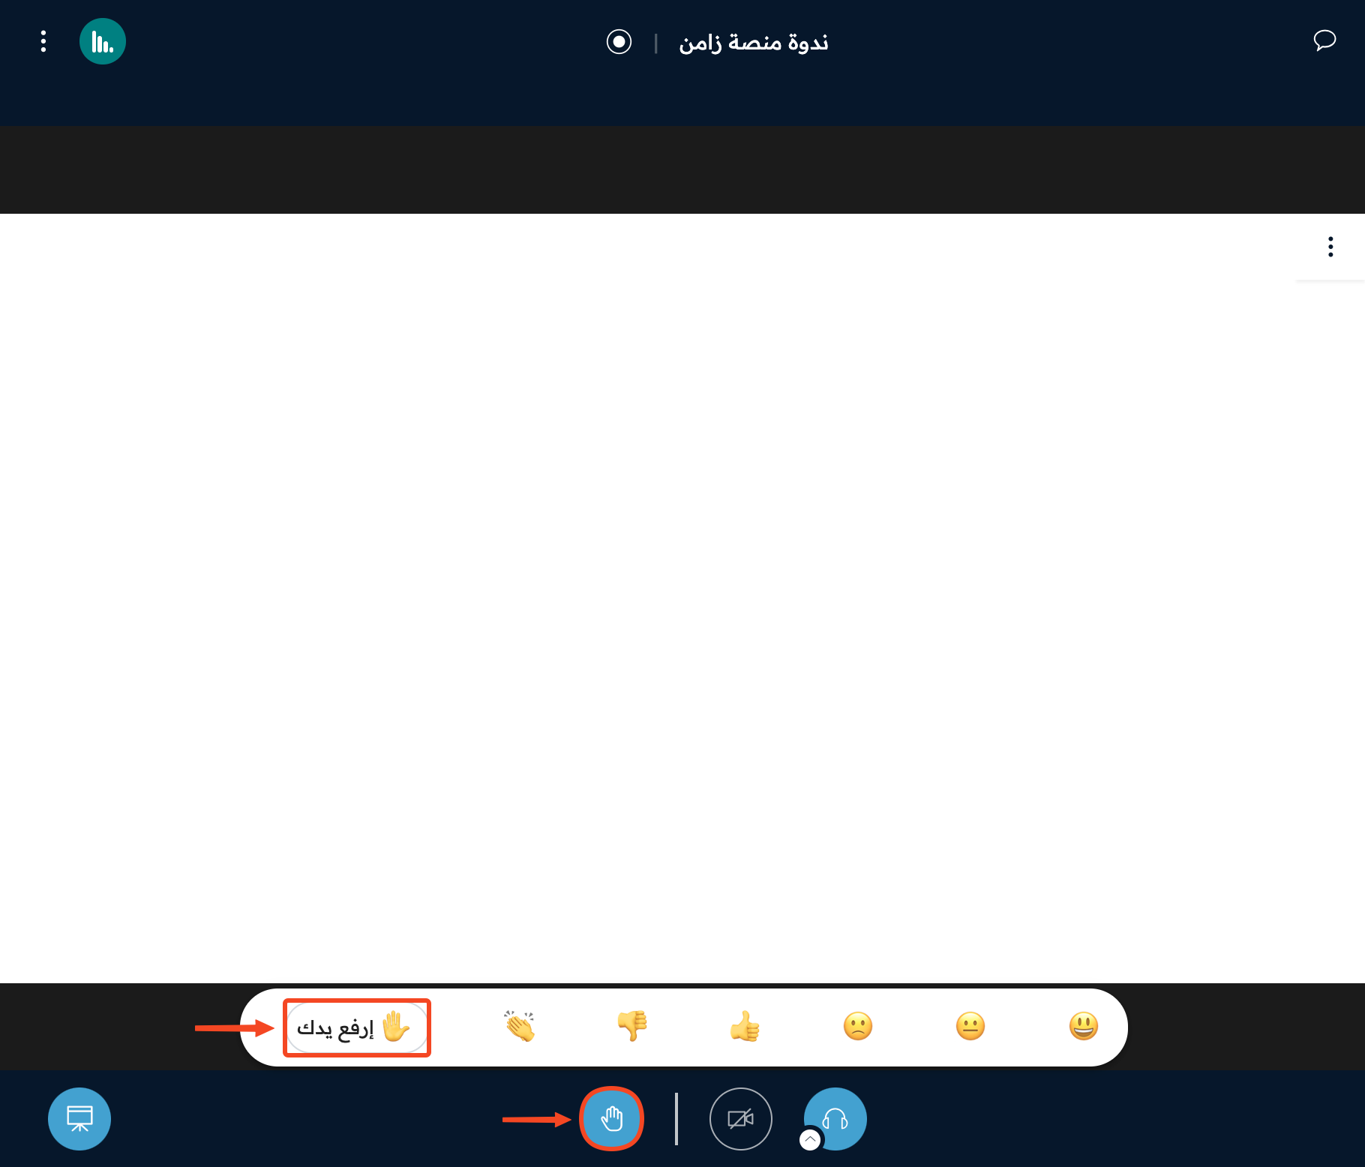
Task: Send the thumbs down reaction
Action: click(632, 1026)
